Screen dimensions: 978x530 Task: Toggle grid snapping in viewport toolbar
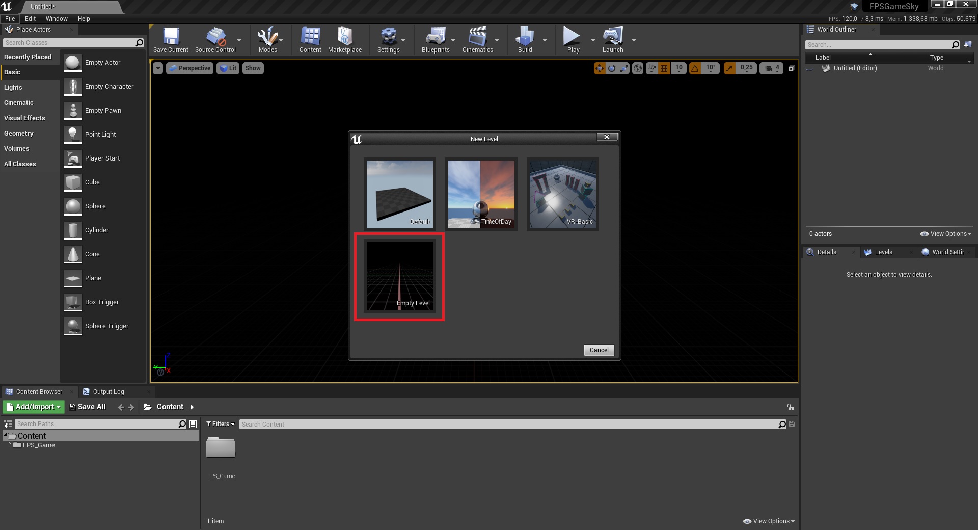664,68
